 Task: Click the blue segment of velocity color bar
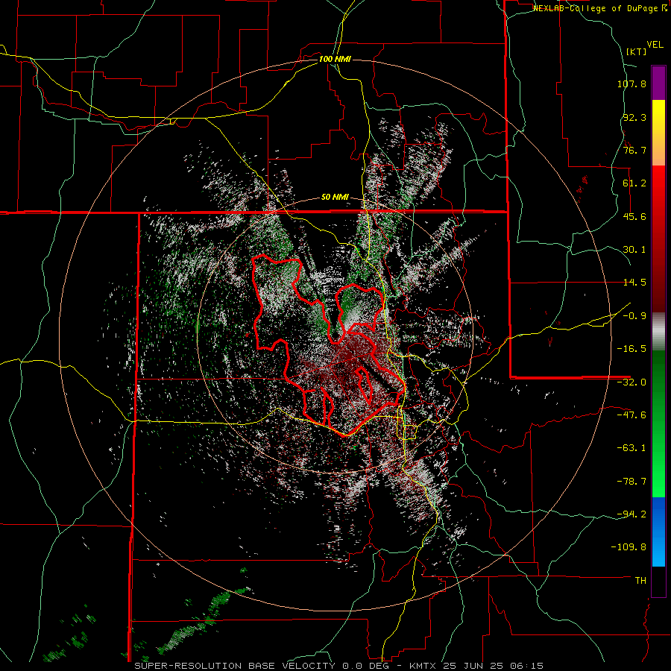point(658,532)
